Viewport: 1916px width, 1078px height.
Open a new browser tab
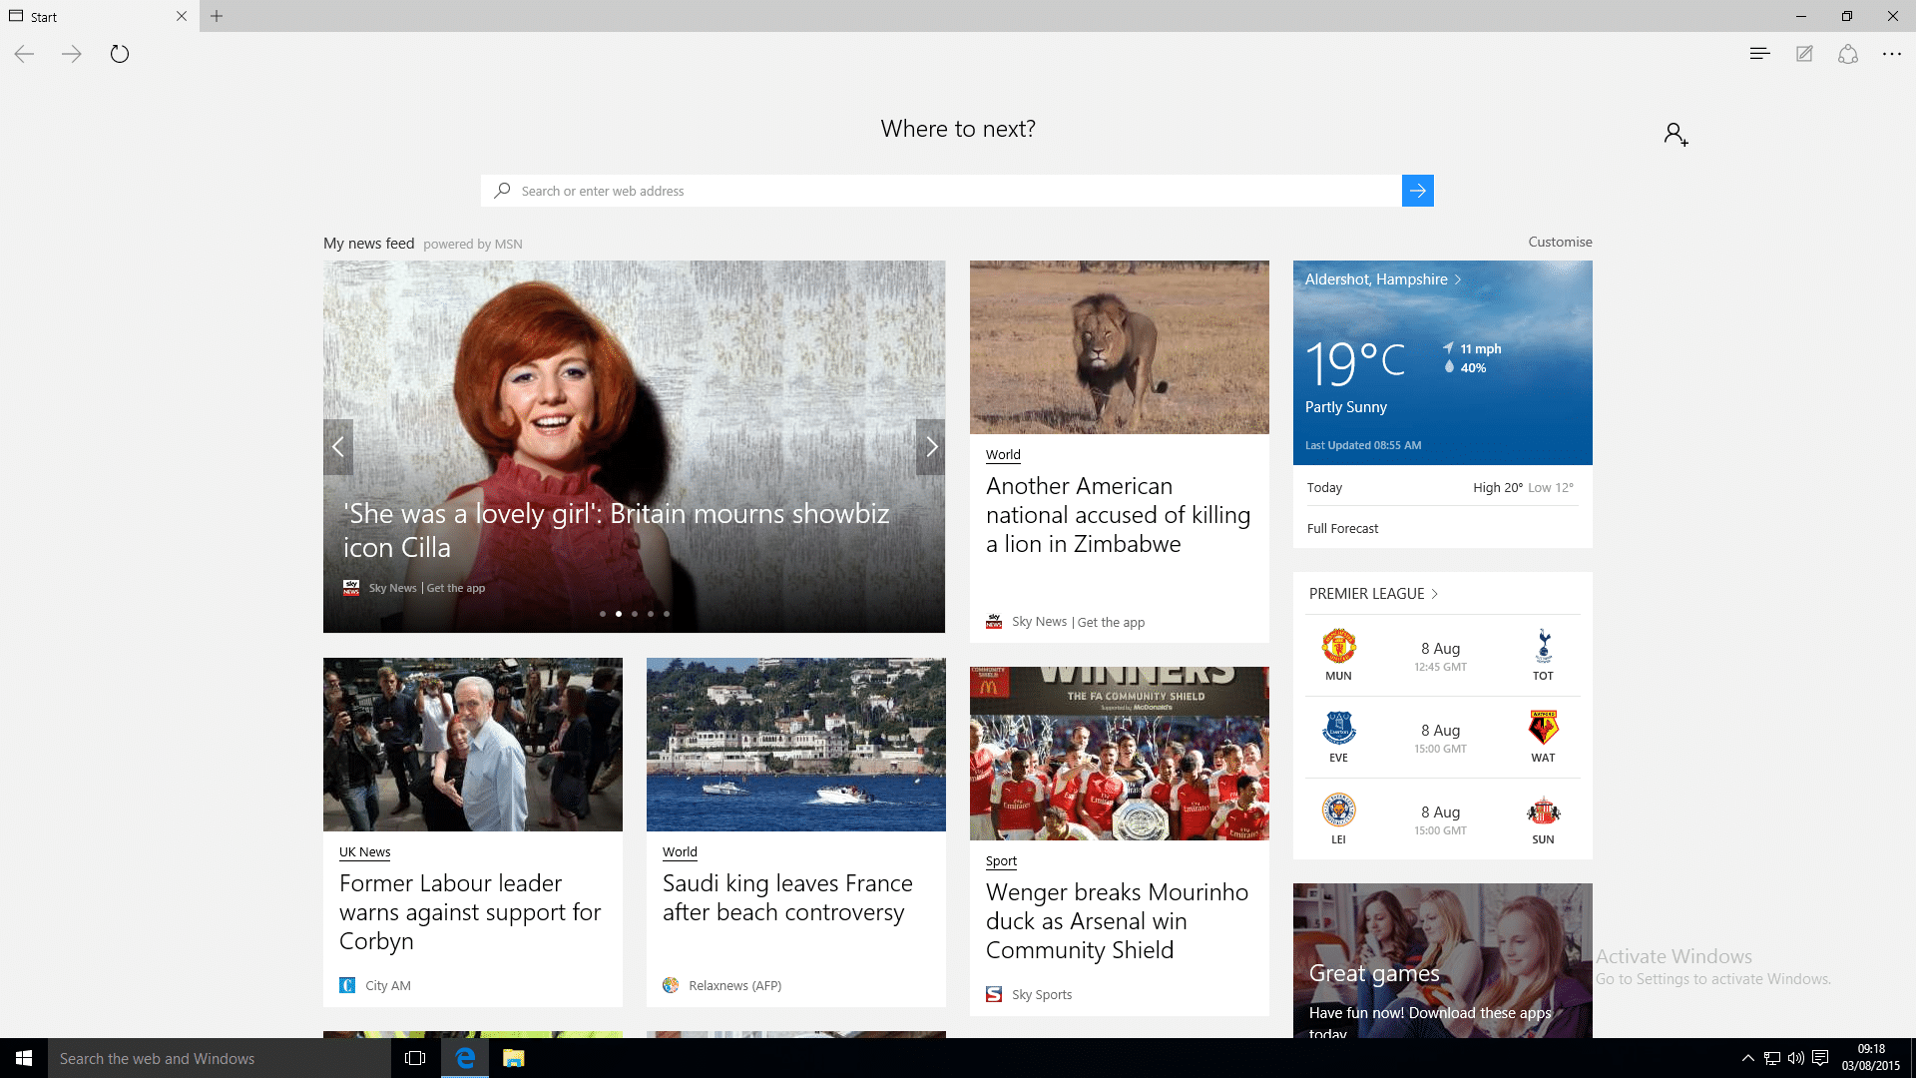[217, 16]
